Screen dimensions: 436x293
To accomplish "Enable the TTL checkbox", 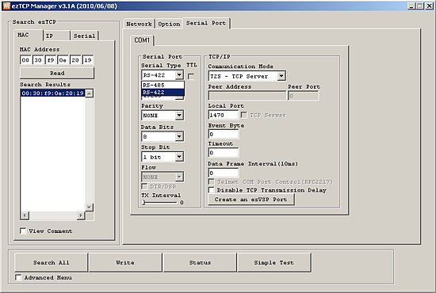I will [x=191, y=76].
